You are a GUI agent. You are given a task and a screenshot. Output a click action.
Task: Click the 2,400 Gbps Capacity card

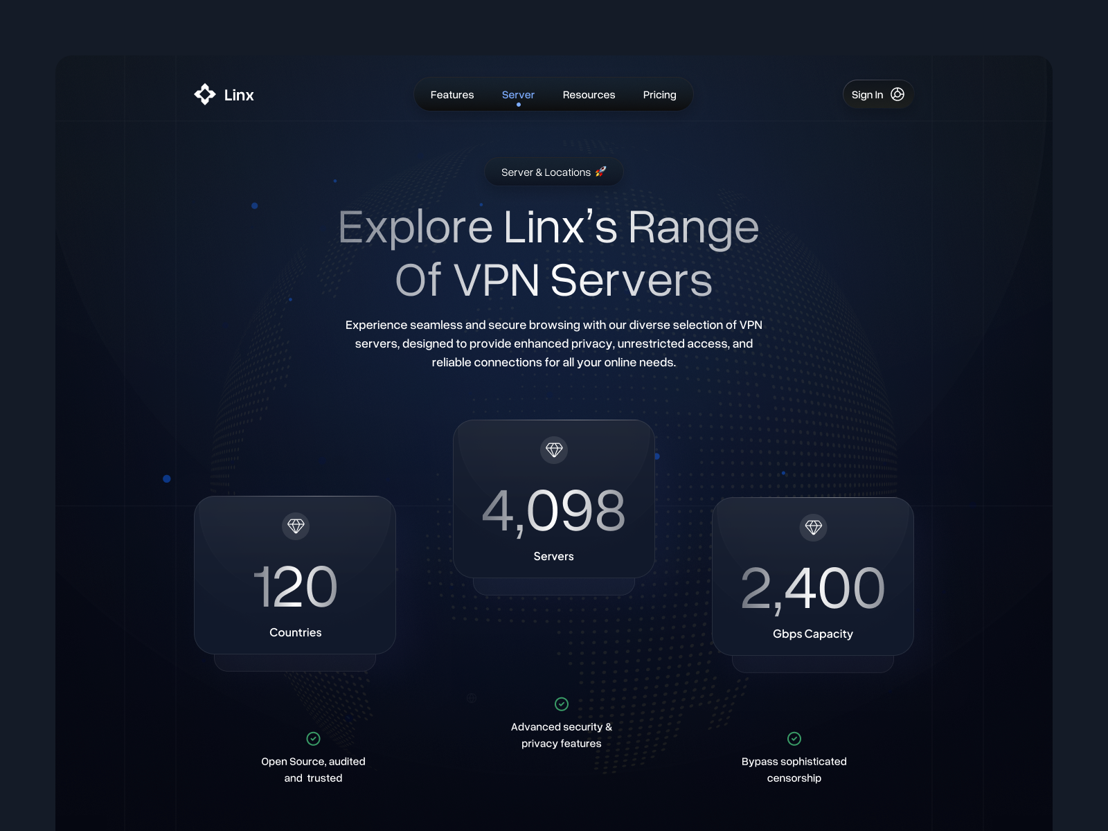(x=813, y=576)
